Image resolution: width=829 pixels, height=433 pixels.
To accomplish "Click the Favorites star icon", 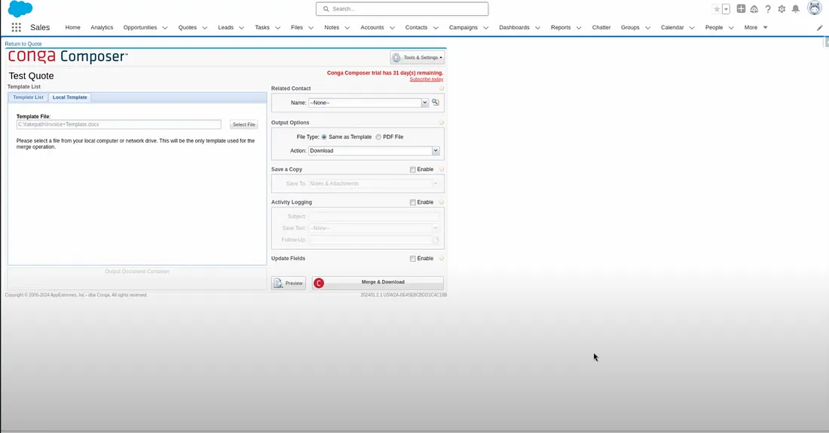I will [x=717, y=9].
